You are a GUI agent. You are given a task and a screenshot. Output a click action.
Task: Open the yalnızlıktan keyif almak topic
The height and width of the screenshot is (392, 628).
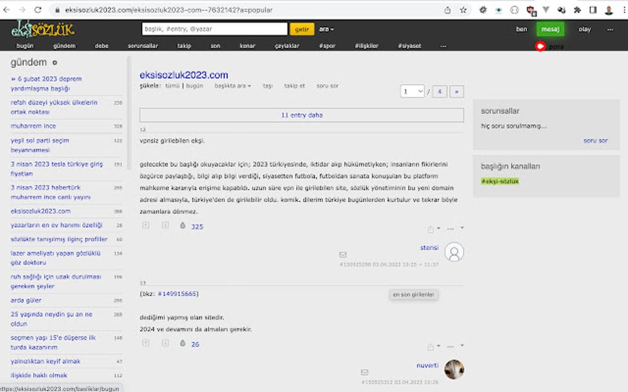point(46,361)
